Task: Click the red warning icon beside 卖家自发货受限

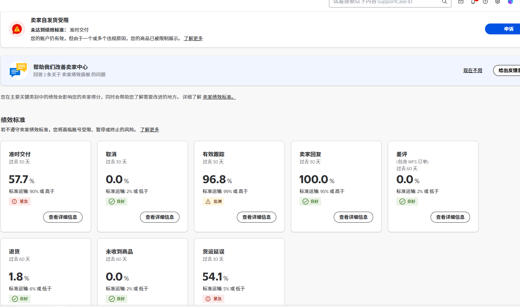Action: click(17, 29)
